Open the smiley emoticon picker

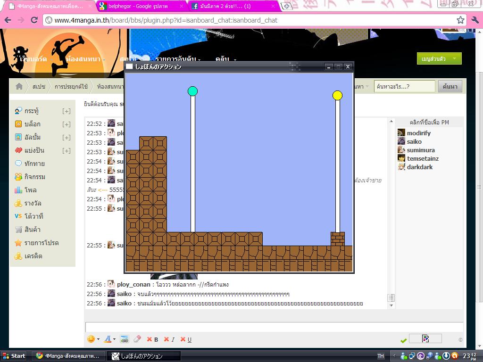tap(91, 339)
